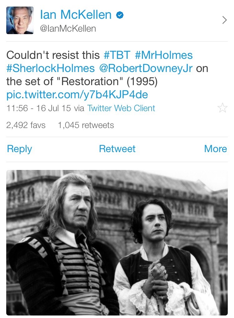This screenshot has width=234, height=318.
Task: Select the @IanMcKellen handle
Action: click(x=68, y=29)
